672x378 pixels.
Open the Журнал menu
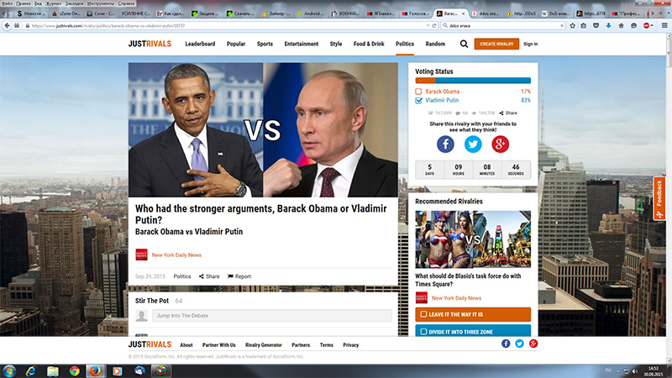(54, 3)
